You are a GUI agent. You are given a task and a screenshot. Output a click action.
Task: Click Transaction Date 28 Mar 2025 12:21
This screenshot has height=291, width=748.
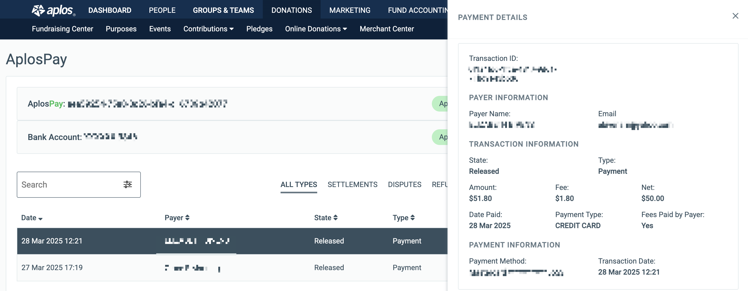pos(629,272)
